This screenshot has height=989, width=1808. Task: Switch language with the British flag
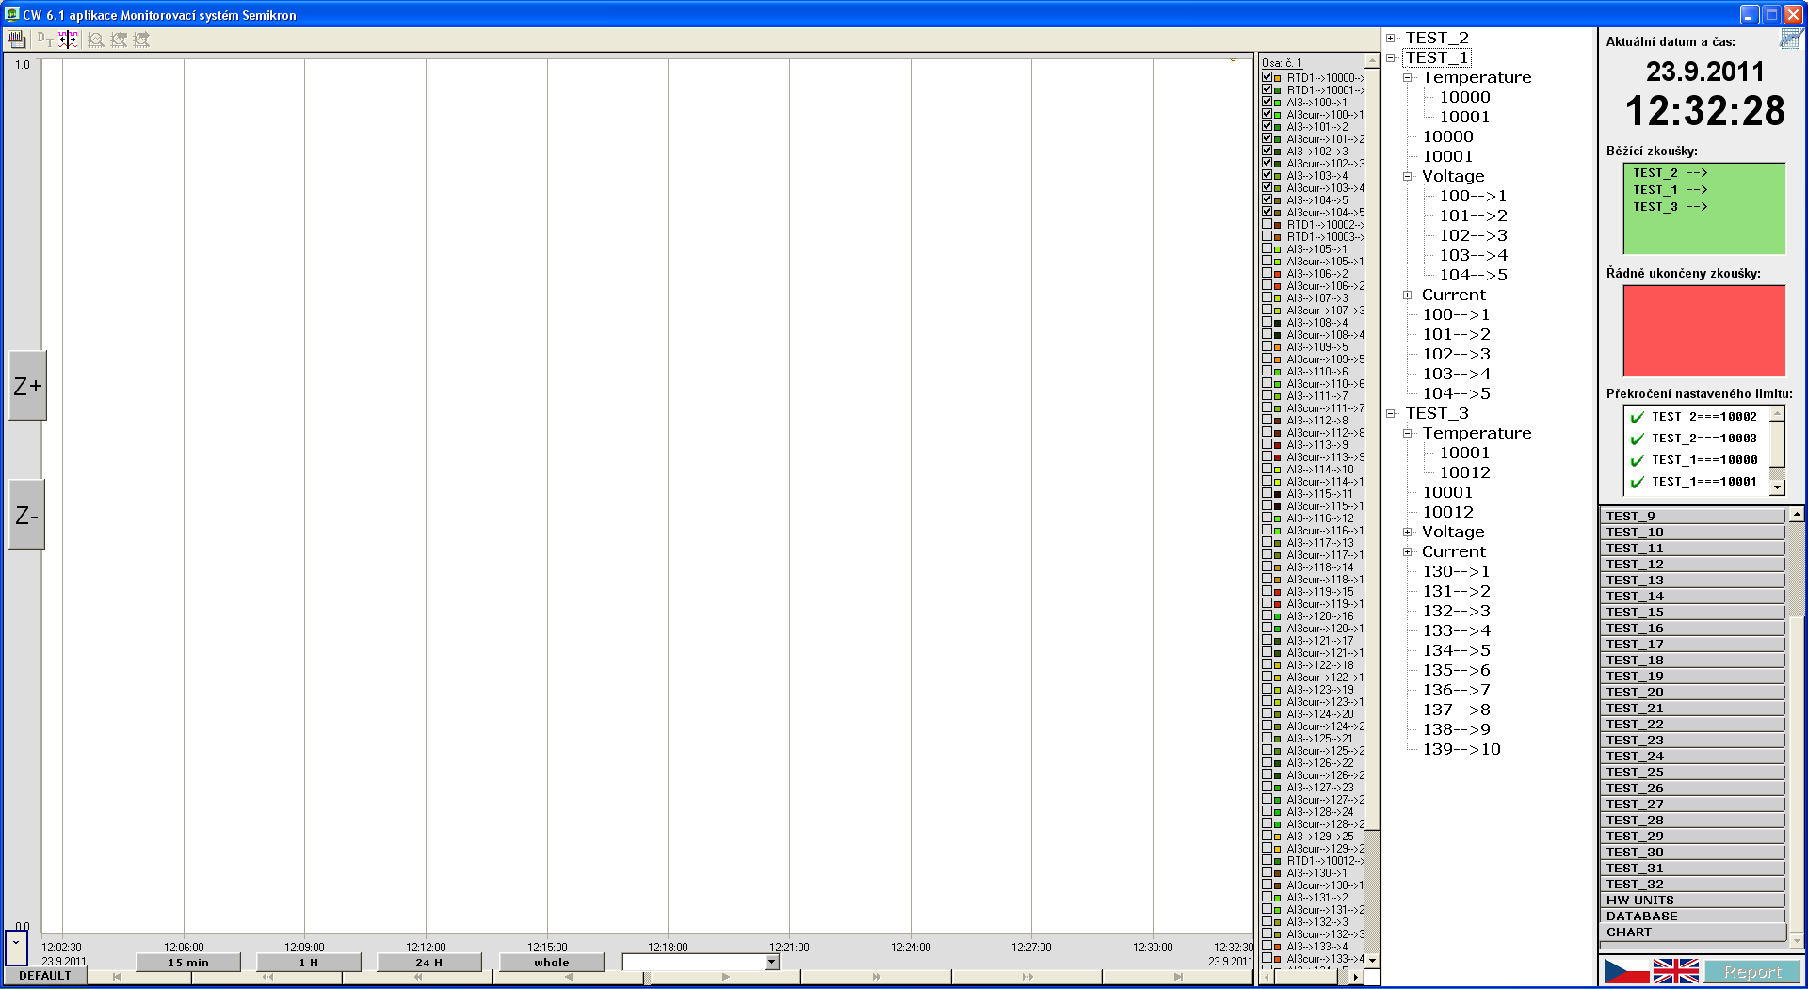pyautogui.click(x=1675, y=971)
